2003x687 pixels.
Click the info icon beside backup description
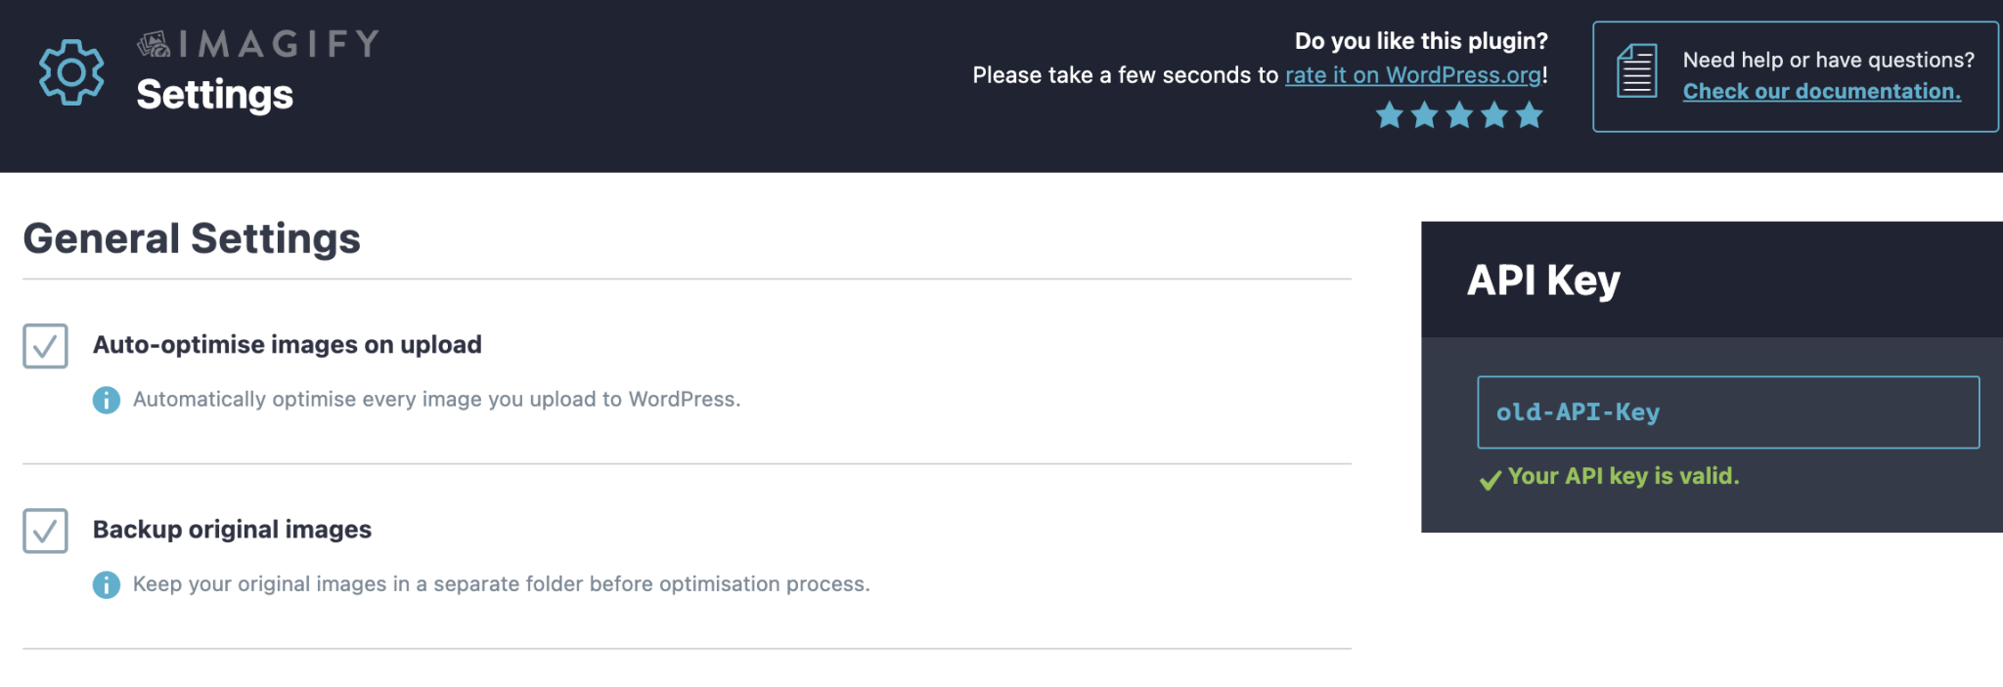pos(105,583)
